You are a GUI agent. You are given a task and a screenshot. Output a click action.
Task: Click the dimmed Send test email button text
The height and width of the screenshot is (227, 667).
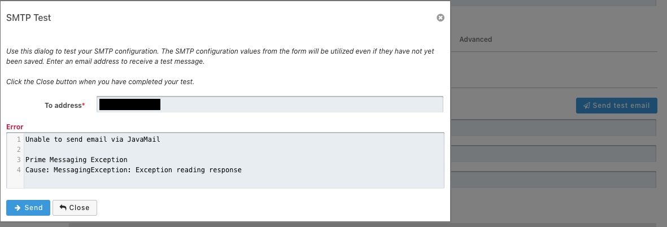(621, 106)
